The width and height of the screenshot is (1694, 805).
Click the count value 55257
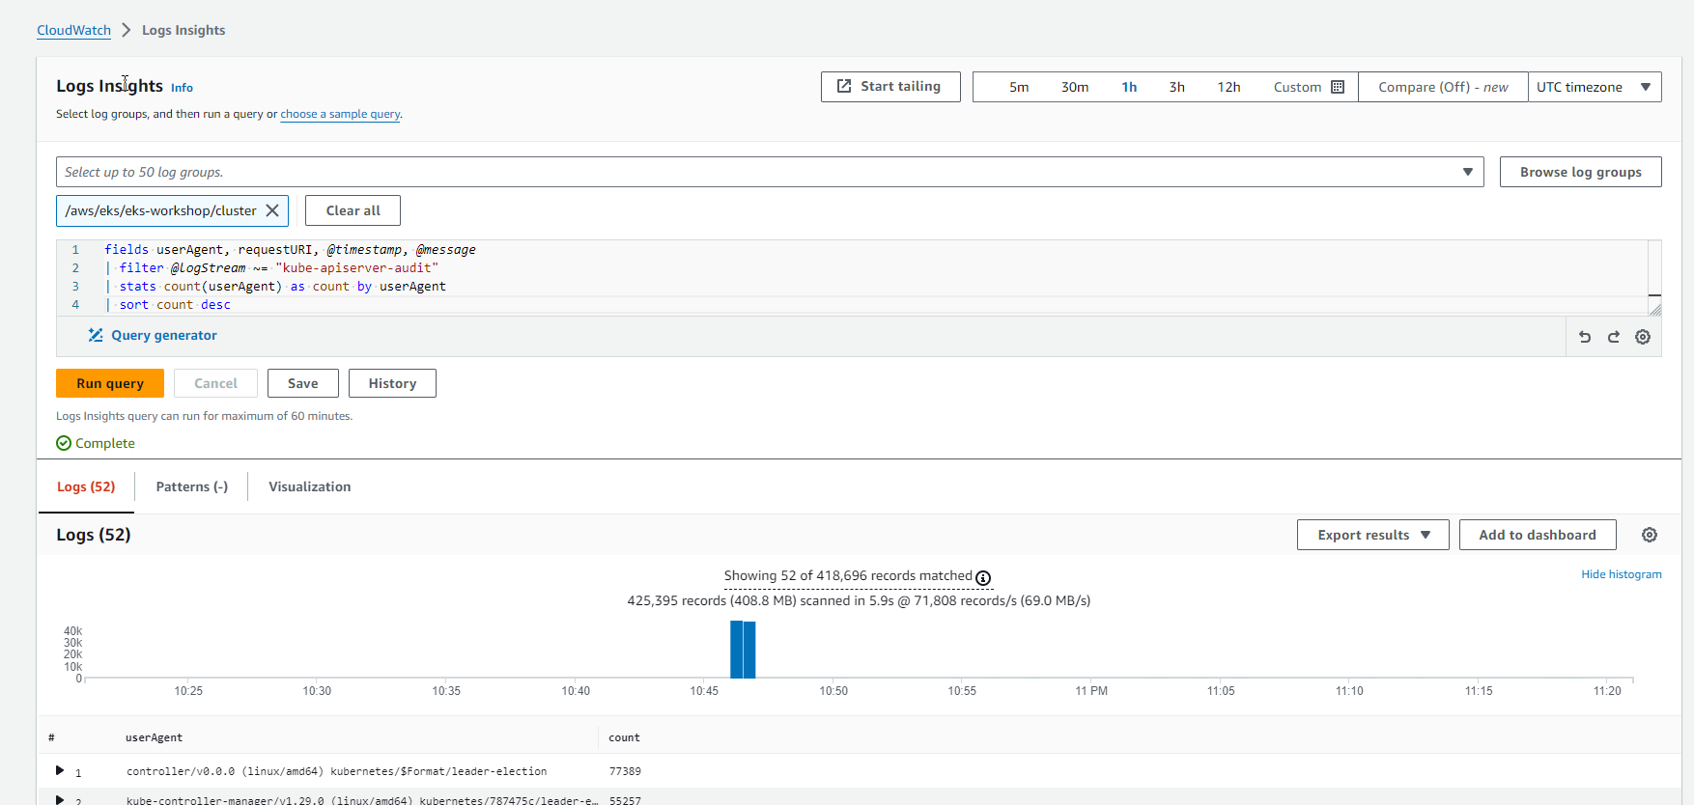(x=625, y=800)
